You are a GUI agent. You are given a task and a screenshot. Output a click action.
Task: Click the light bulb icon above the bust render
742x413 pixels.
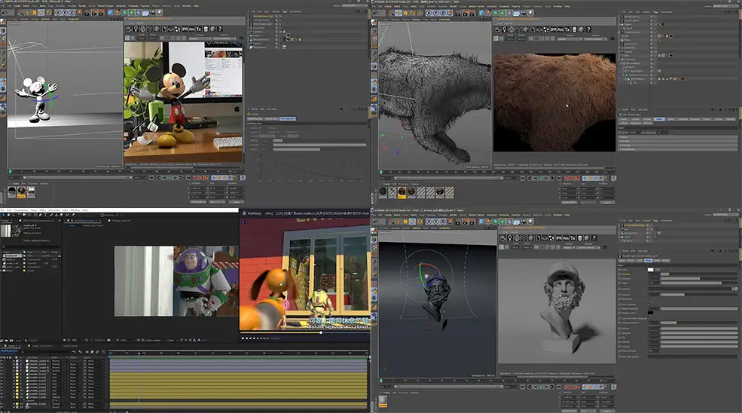tap(510, 238)
